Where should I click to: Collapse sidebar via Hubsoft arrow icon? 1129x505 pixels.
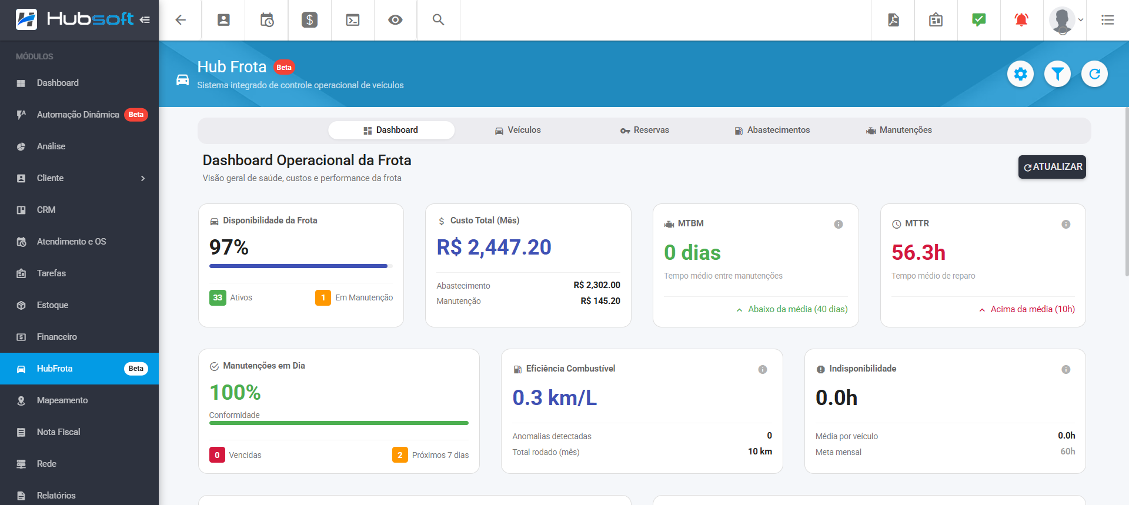pos(145,19)
